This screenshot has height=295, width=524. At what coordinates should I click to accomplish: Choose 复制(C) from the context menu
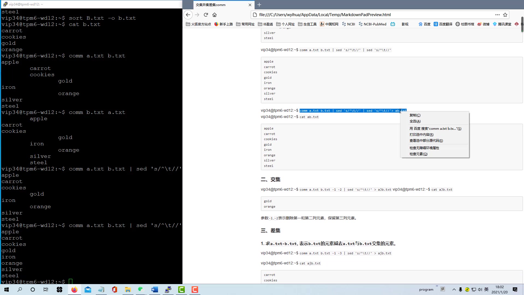pos(435,115)
